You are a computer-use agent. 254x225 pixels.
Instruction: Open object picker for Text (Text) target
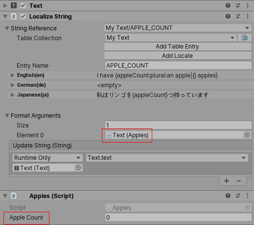pos(78,168)
